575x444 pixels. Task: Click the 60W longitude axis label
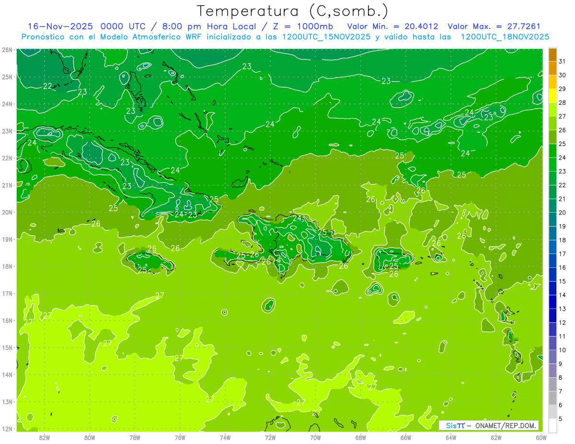541,437
